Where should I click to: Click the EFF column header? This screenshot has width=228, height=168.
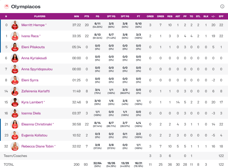(221, 16)
